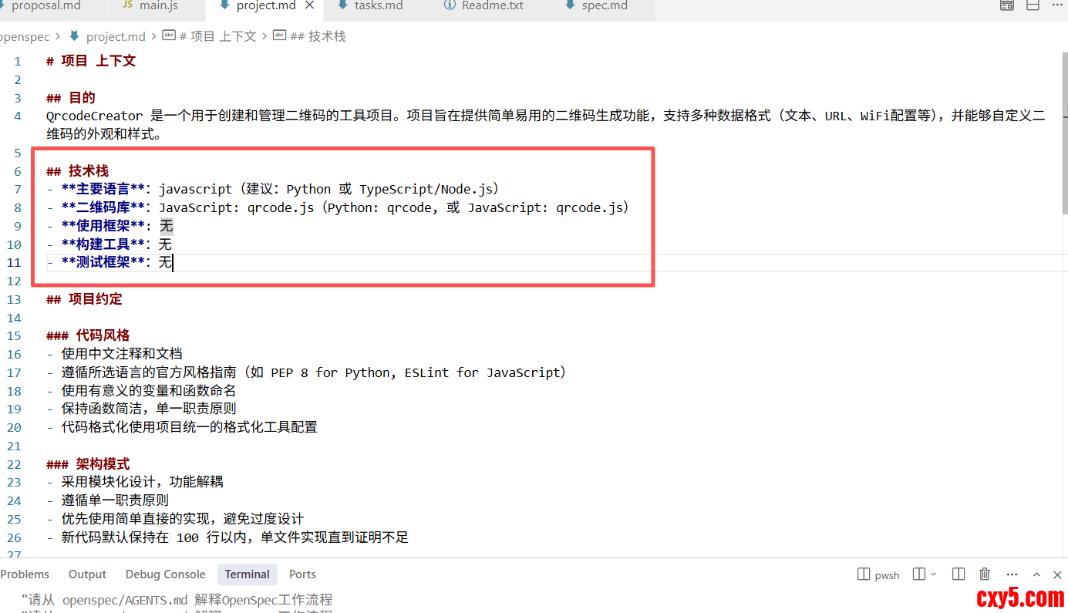This screenshot has width=1068, height=613.
Task: Click the terminal text mentioning openspec/AGENTS.md
Action: [x=177, y=600]
